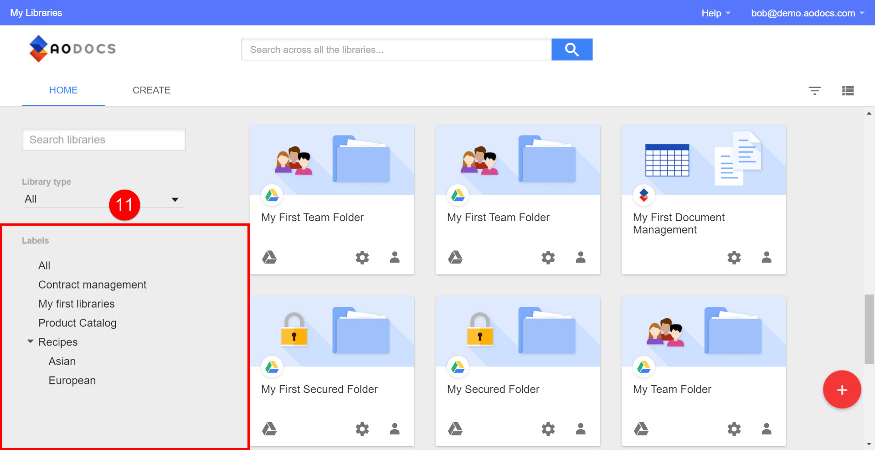The width and height of the screenshot is (875, 450).
Task: Click grey Drive icon on My First Secured Folder
Action: 269,429
